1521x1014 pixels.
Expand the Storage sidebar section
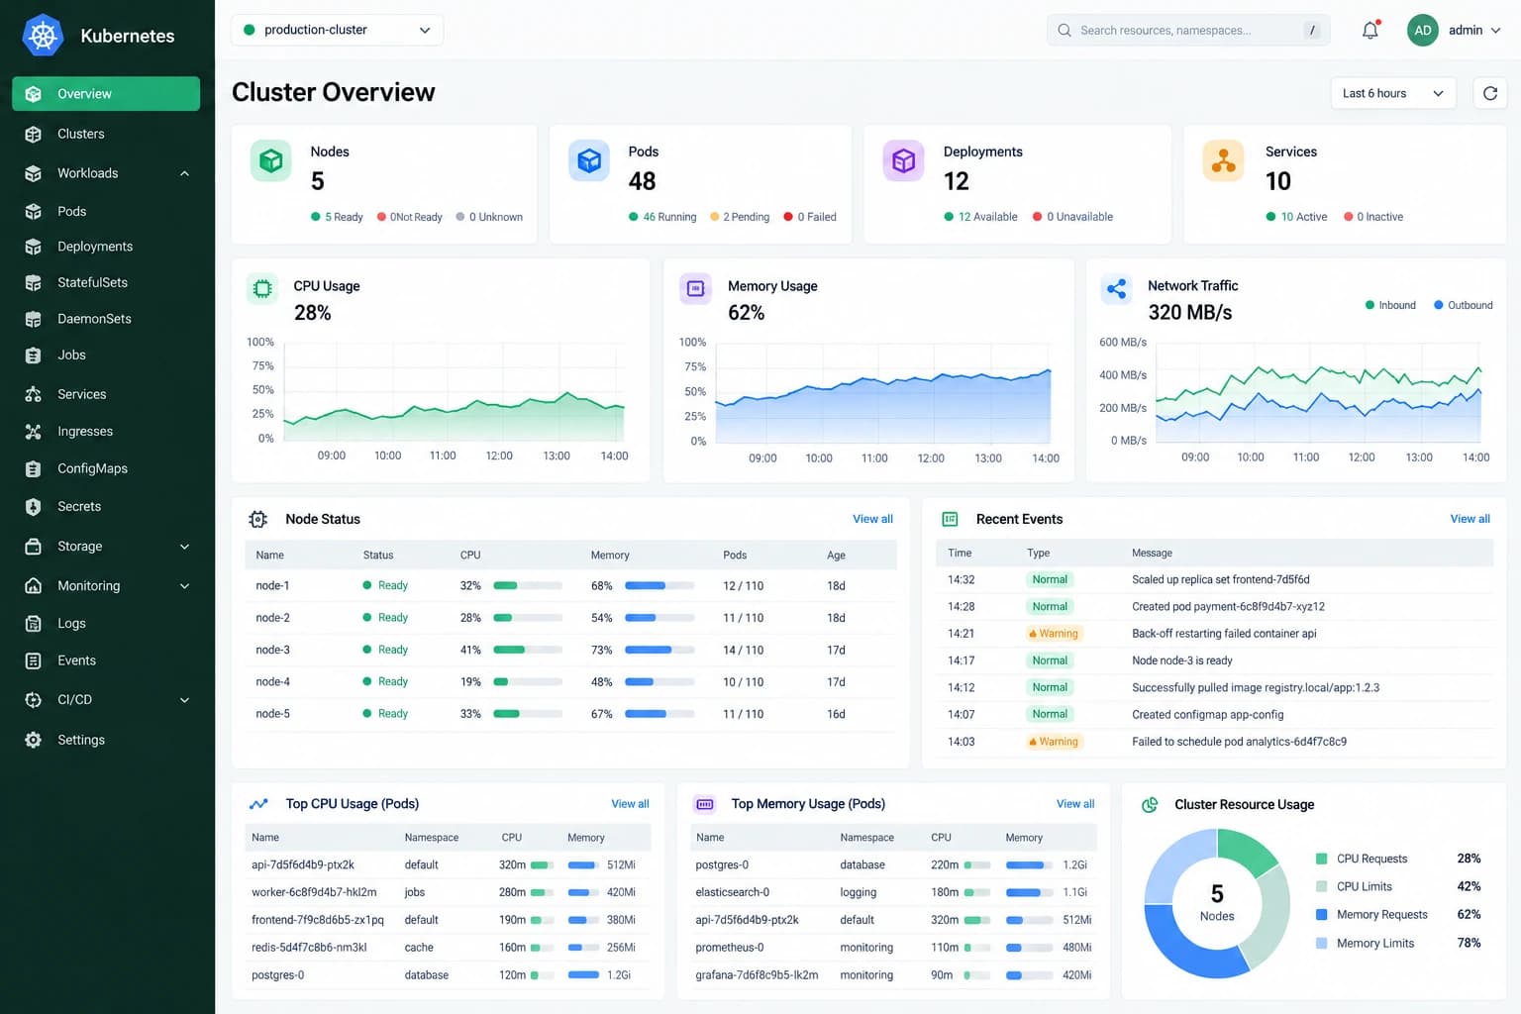(x=184, y=547)
